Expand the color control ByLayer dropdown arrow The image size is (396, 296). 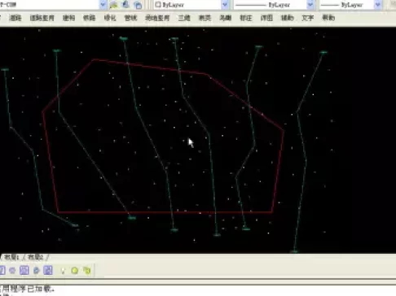225,5
